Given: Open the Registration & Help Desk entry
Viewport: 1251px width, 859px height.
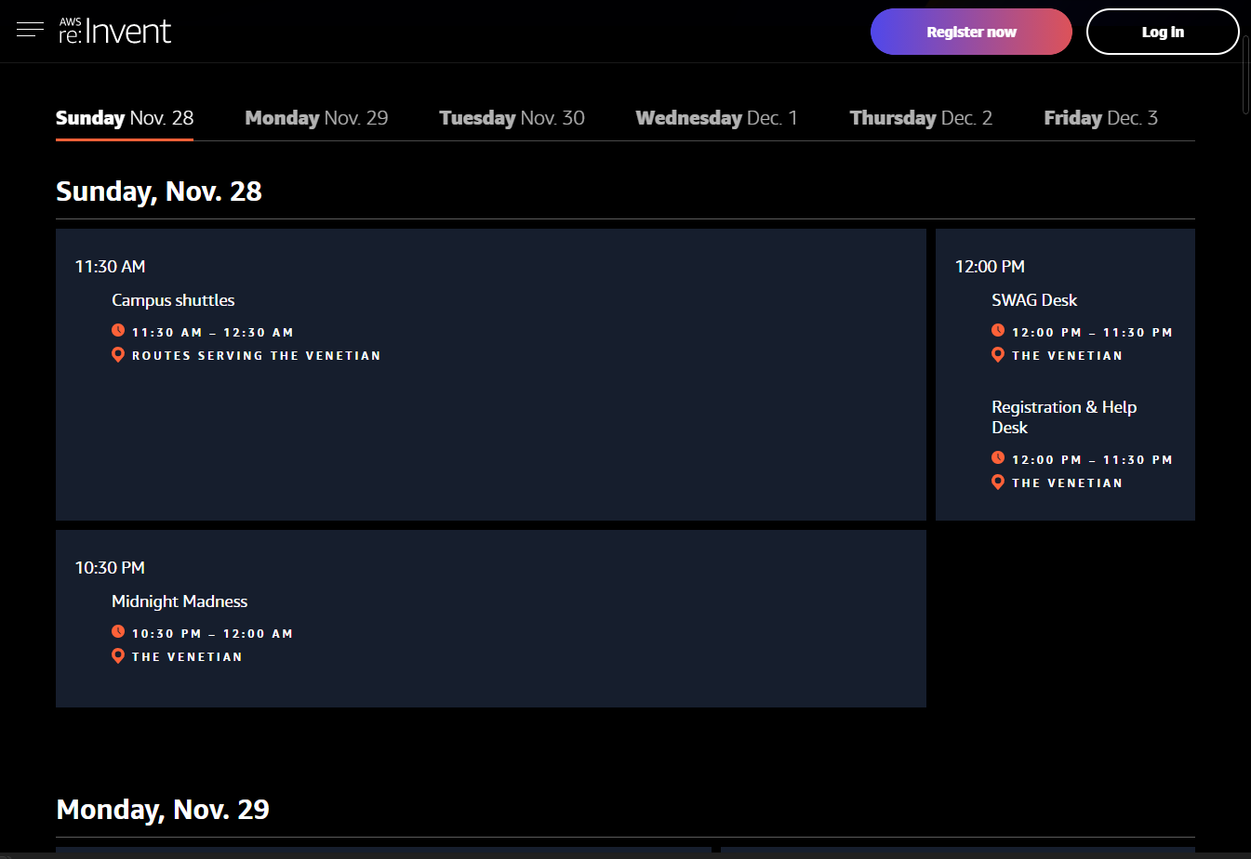Looking at the screenshot, I should tap(1064, 417).
